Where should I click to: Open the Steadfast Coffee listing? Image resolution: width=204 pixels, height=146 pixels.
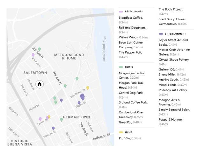click(131, 18)
